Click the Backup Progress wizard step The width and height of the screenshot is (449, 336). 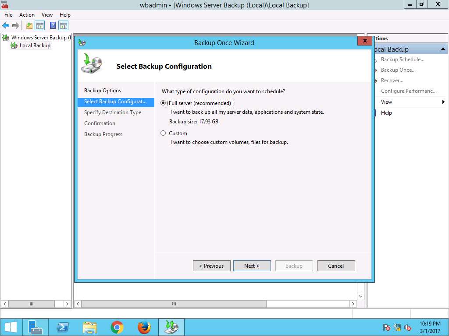(x=103, y=134)
